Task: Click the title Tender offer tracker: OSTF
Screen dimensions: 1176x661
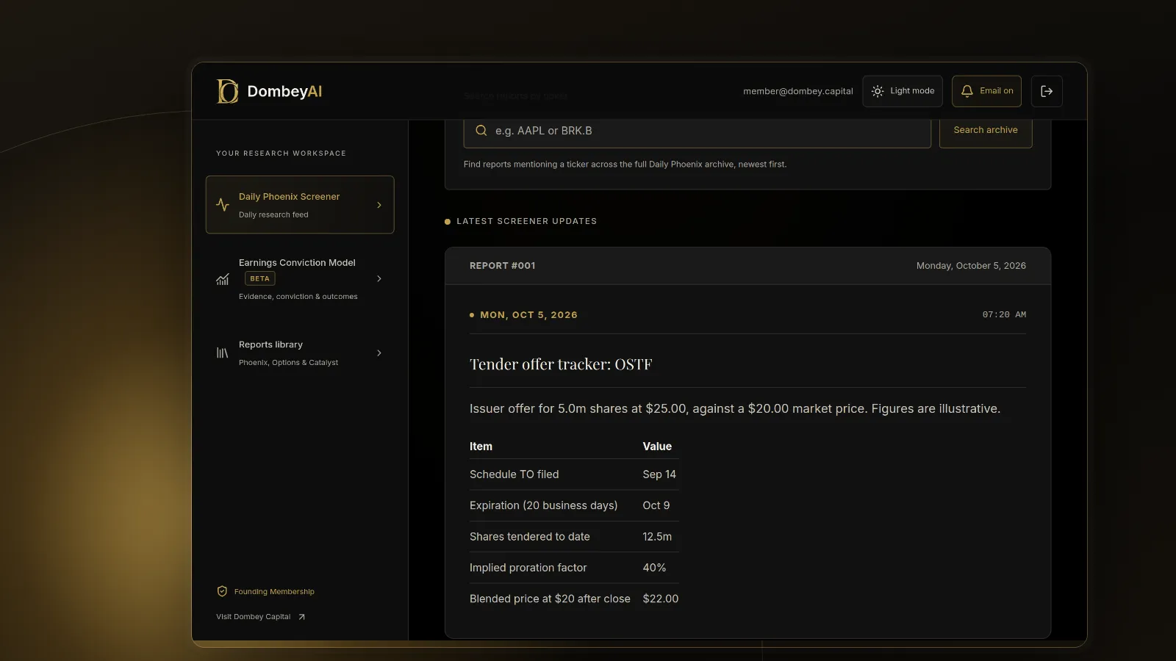Action: pos(561,364)
